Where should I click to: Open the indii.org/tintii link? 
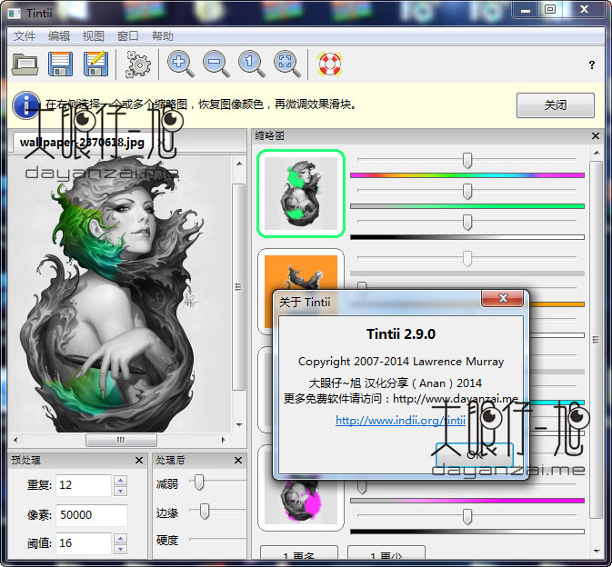[x=400, y=421]
